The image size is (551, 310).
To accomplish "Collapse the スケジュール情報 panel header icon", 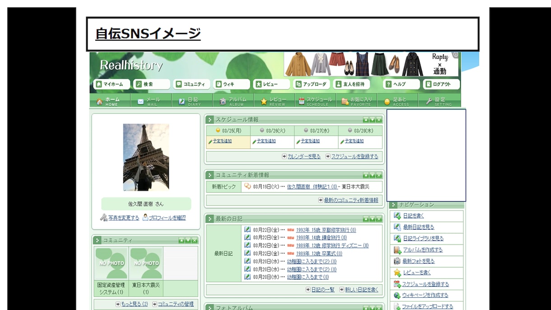I will 210,120.
